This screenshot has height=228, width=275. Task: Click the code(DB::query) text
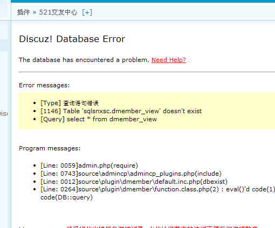(66, 197)
